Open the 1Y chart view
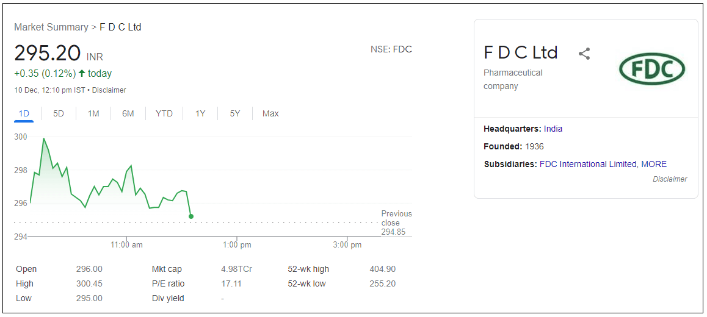The width and height of the screenshot is (707, 317). 200,113
